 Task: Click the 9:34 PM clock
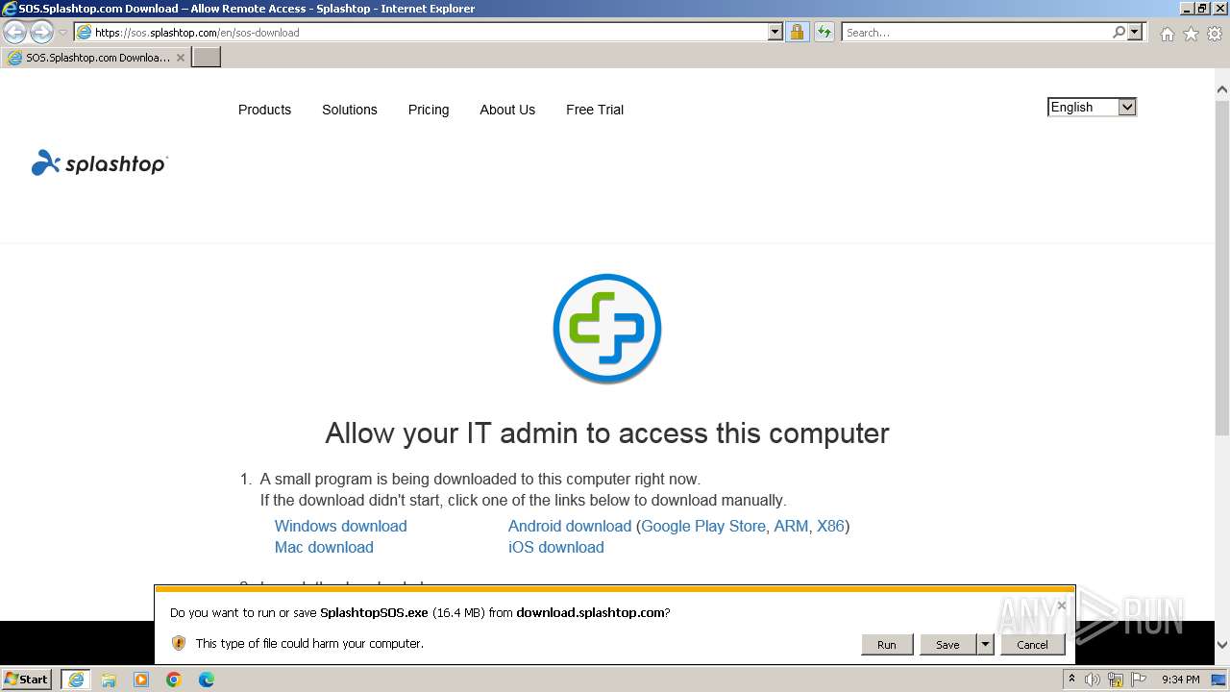(x=1180, y=680)
